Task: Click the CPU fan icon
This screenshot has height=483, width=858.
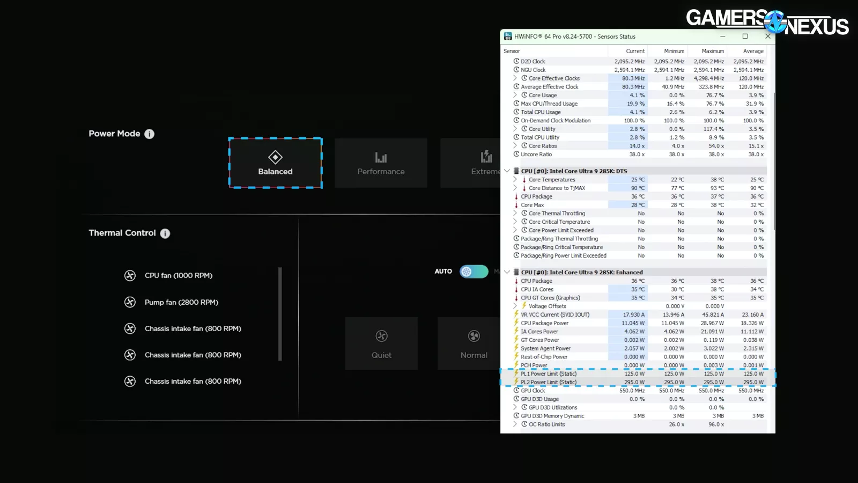Action: coord(130,276)
